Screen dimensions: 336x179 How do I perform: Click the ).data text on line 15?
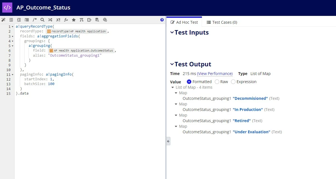coord(22,93)
